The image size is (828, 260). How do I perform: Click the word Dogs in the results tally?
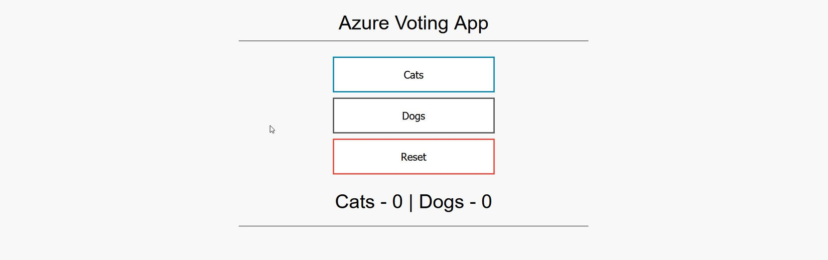[441, 202]
